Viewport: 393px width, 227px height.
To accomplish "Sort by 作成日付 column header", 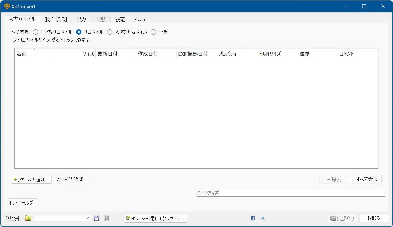I will [156, 54].
